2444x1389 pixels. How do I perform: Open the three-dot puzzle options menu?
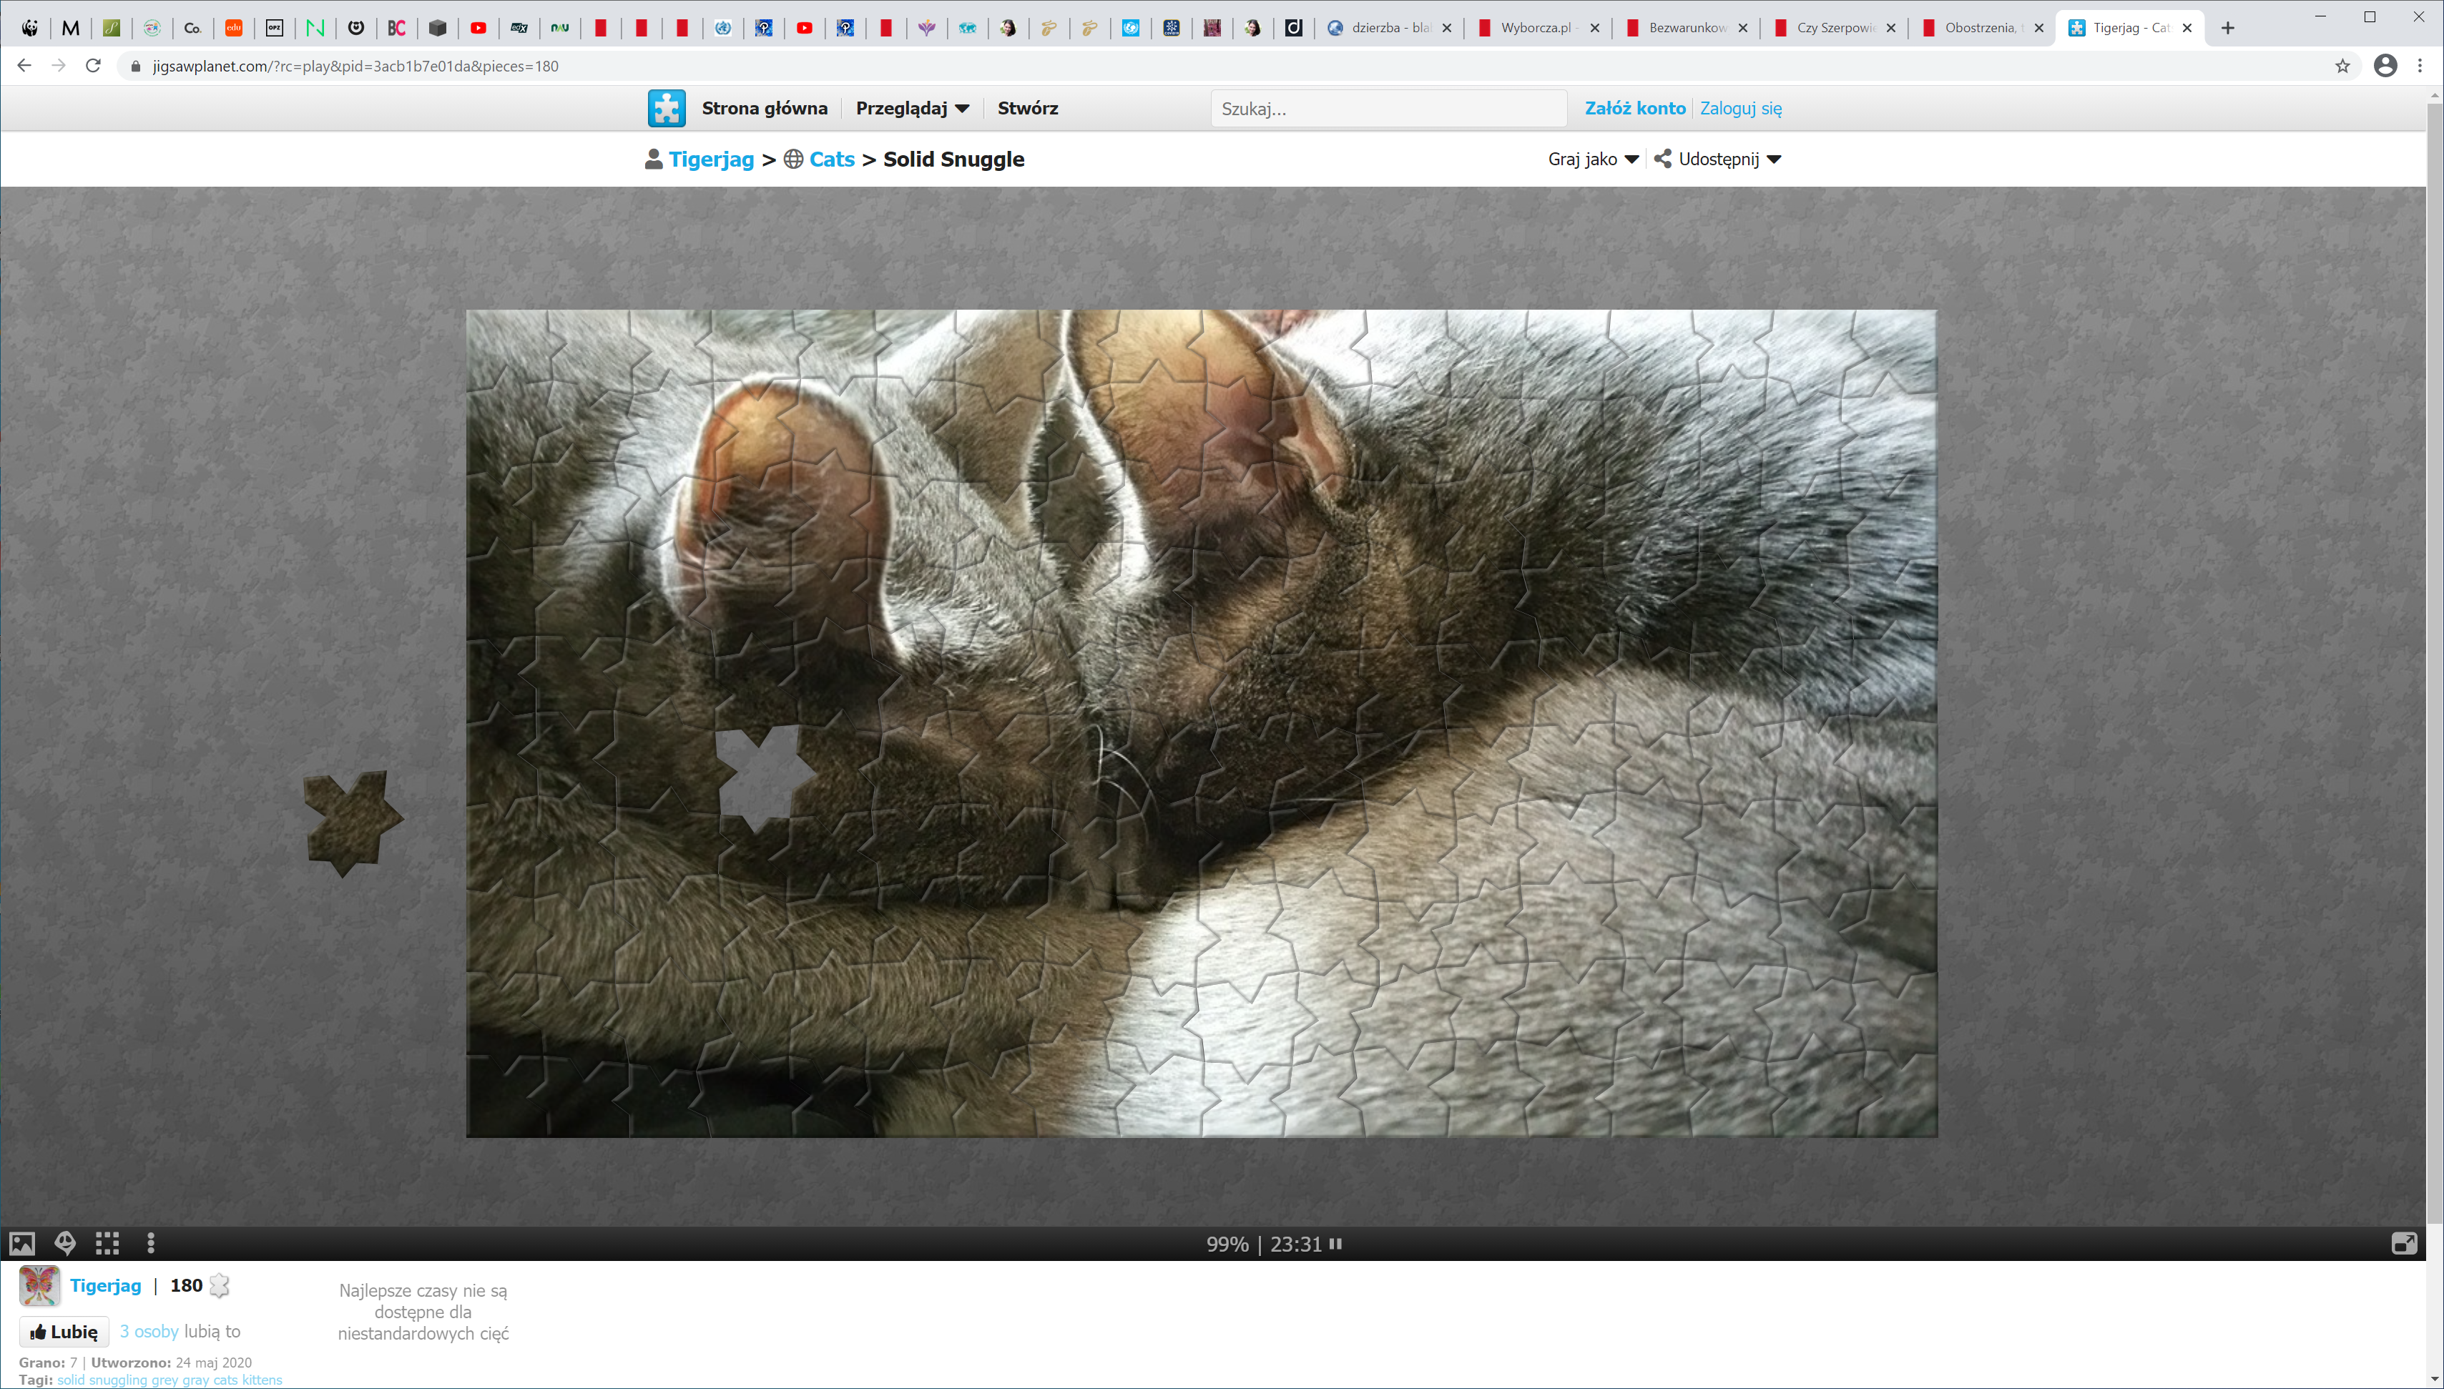point(151,1243)
